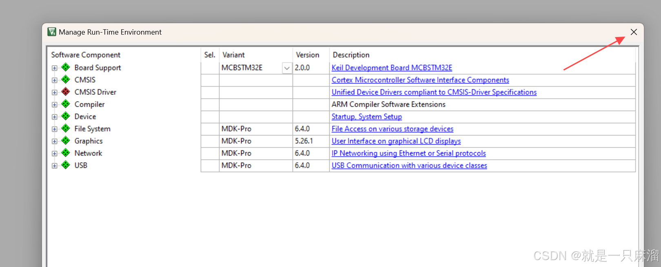Viewport: 661px width, 267px height.
Task: Select the Compiler row label
Action: click(89, 105)
